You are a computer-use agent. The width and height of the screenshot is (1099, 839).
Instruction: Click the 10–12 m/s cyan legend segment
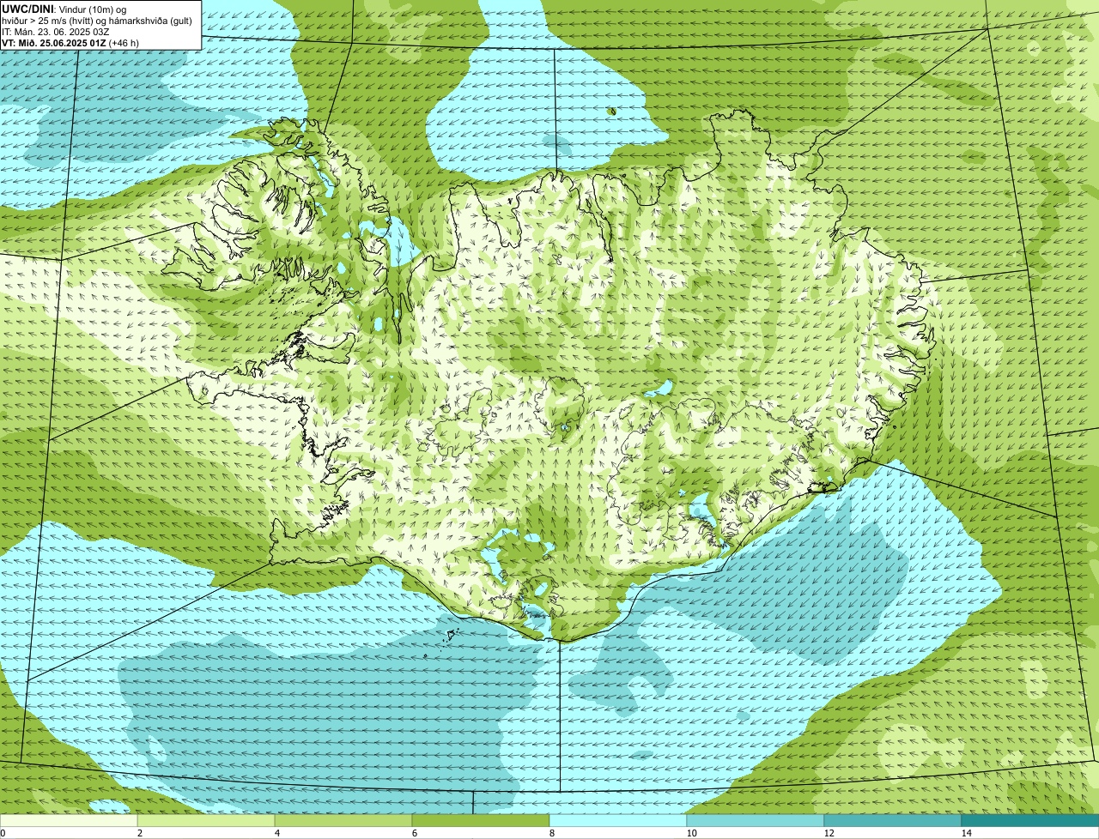click(756, 820)
